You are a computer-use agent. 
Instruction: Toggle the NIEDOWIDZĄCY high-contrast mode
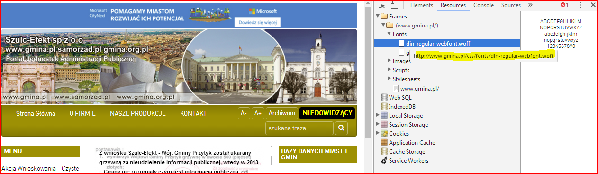click(327, 113)
